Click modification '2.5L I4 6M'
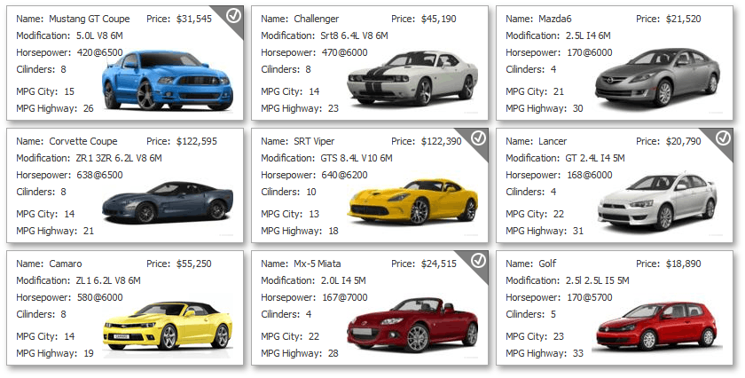Image resolution: width=745 pixels, height=378 pixels. [x=588, y=35]
